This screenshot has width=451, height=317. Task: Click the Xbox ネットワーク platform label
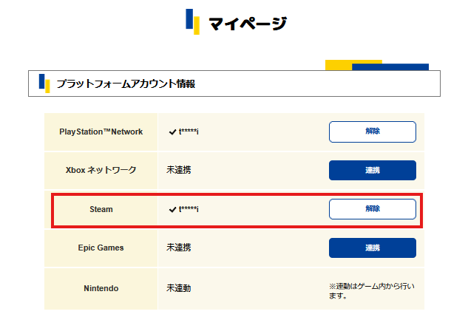point(101,170)
